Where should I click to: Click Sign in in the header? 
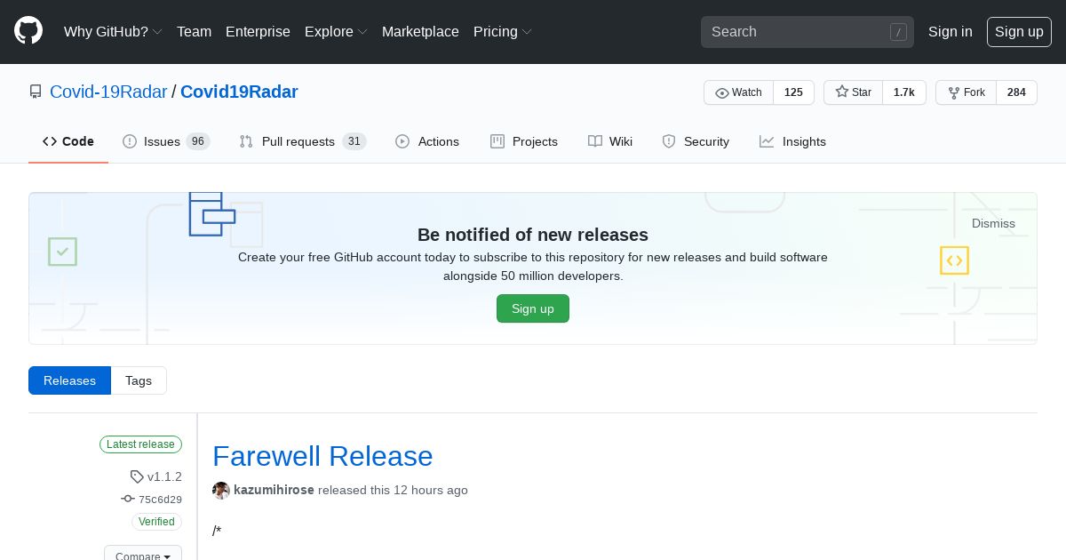pyautogui.click(x=950, y=31)
